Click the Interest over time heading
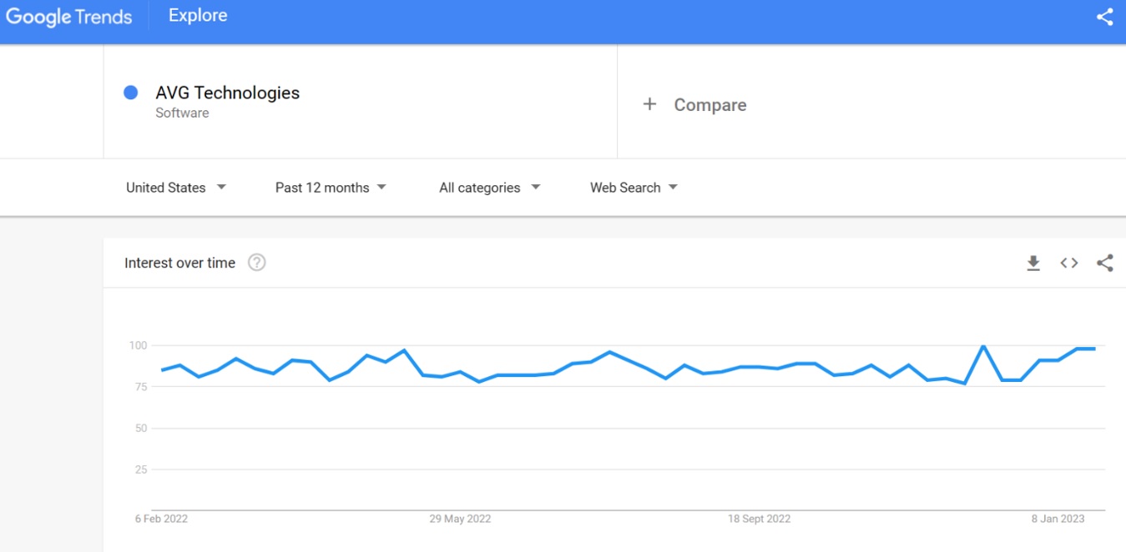 pyautogui.click(x=179, y=263)
